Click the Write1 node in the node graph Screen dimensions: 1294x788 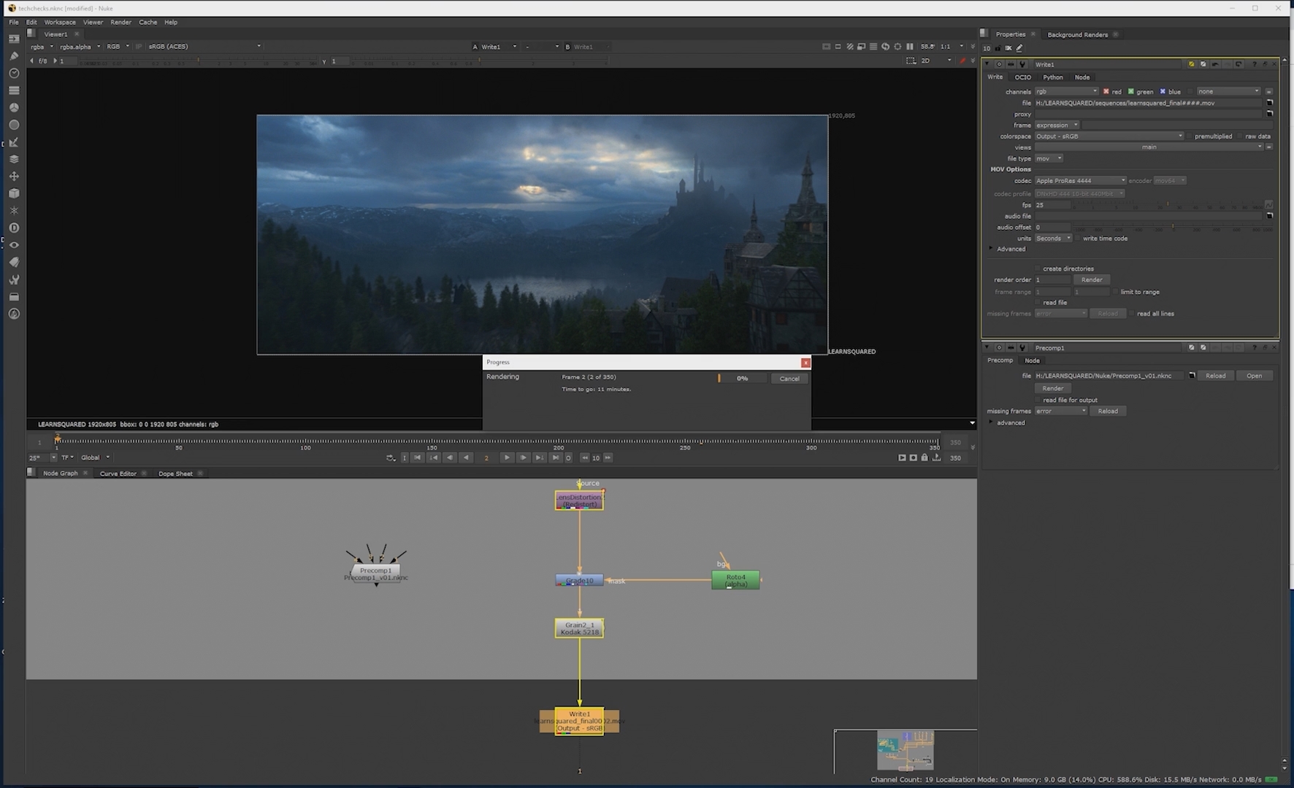pyautogui.click(x=579, y=721)
